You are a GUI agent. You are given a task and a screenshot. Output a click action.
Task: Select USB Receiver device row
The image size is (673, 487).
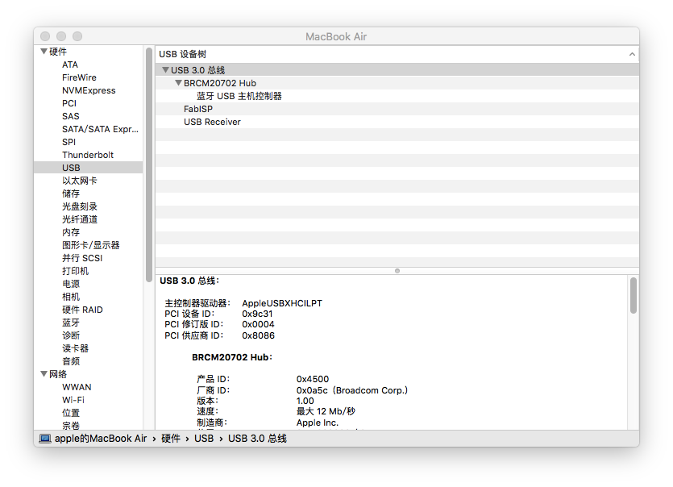point(397,122)
